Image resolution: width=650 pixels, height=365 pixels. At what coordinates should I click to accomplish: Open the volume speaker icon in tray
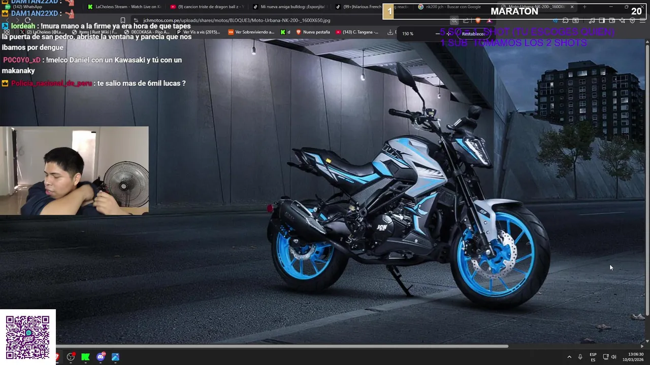(613, 357)
